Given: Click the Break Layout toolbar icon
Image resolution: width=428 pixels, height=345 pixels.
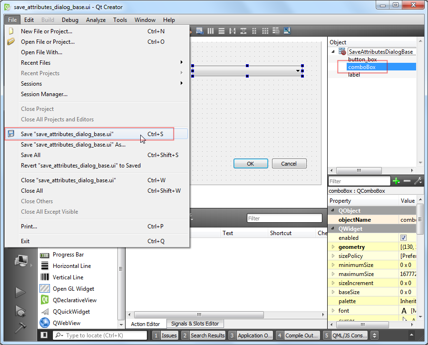Looking at the screenshot, I should [276, 31].
